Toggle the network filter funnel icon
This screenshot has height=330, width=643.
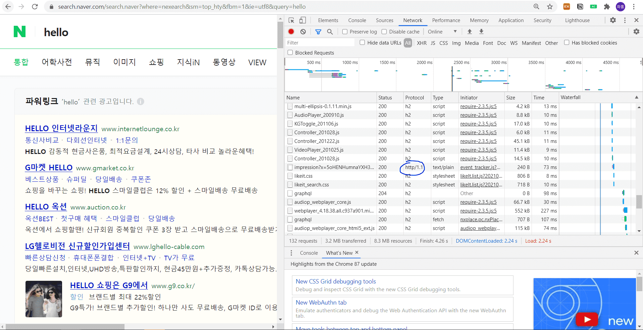(318, 31)
